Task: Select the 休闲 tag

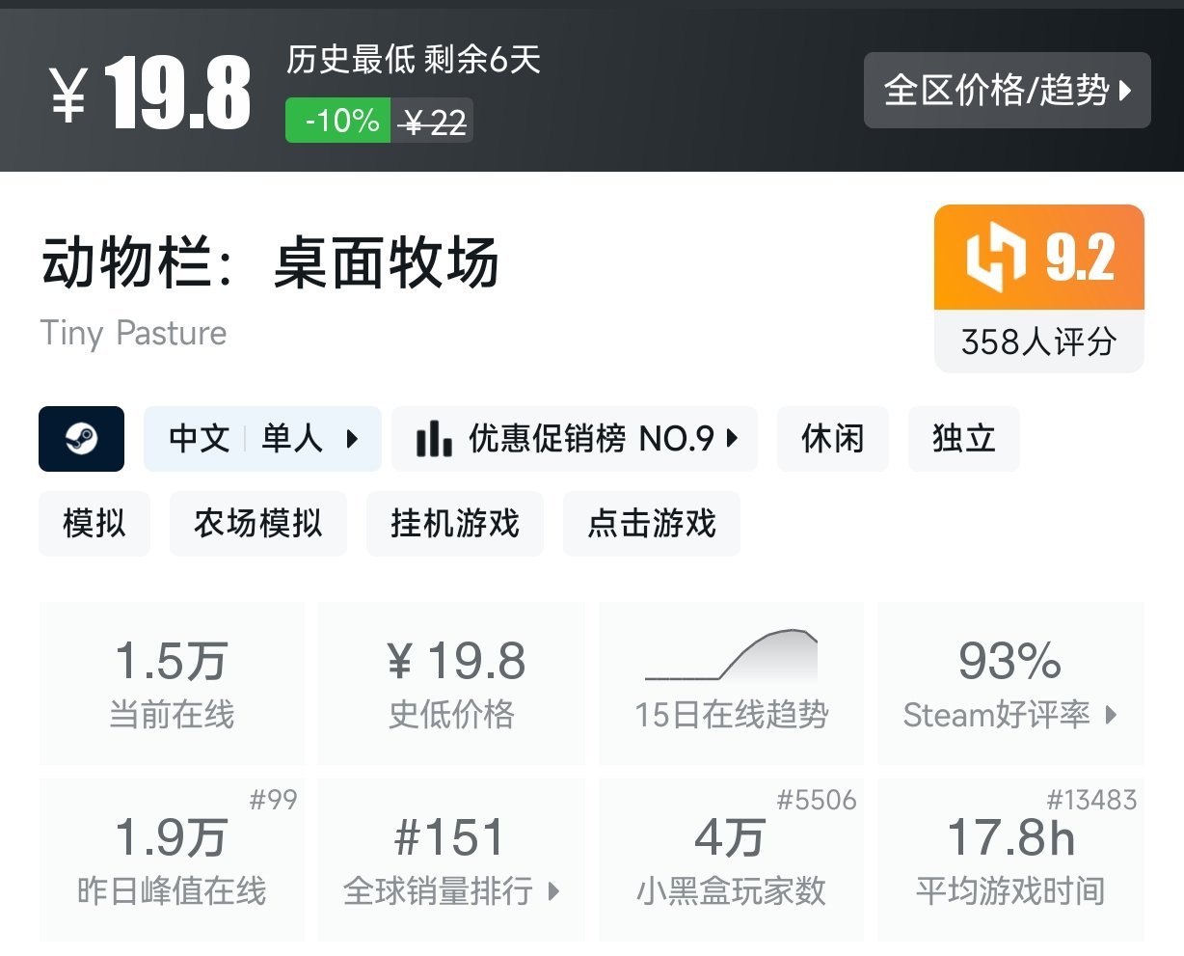Action: click(832, 439)
